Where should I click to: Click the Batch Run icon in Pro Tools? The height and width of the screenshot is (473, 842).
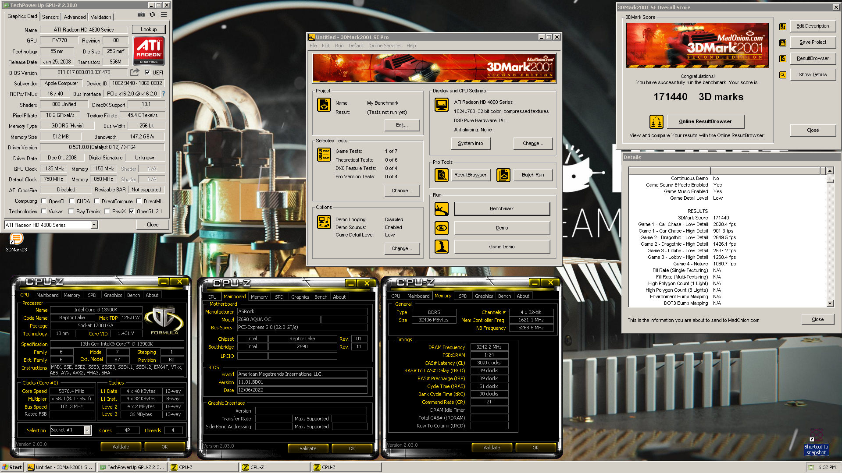(x=503, y=175)
